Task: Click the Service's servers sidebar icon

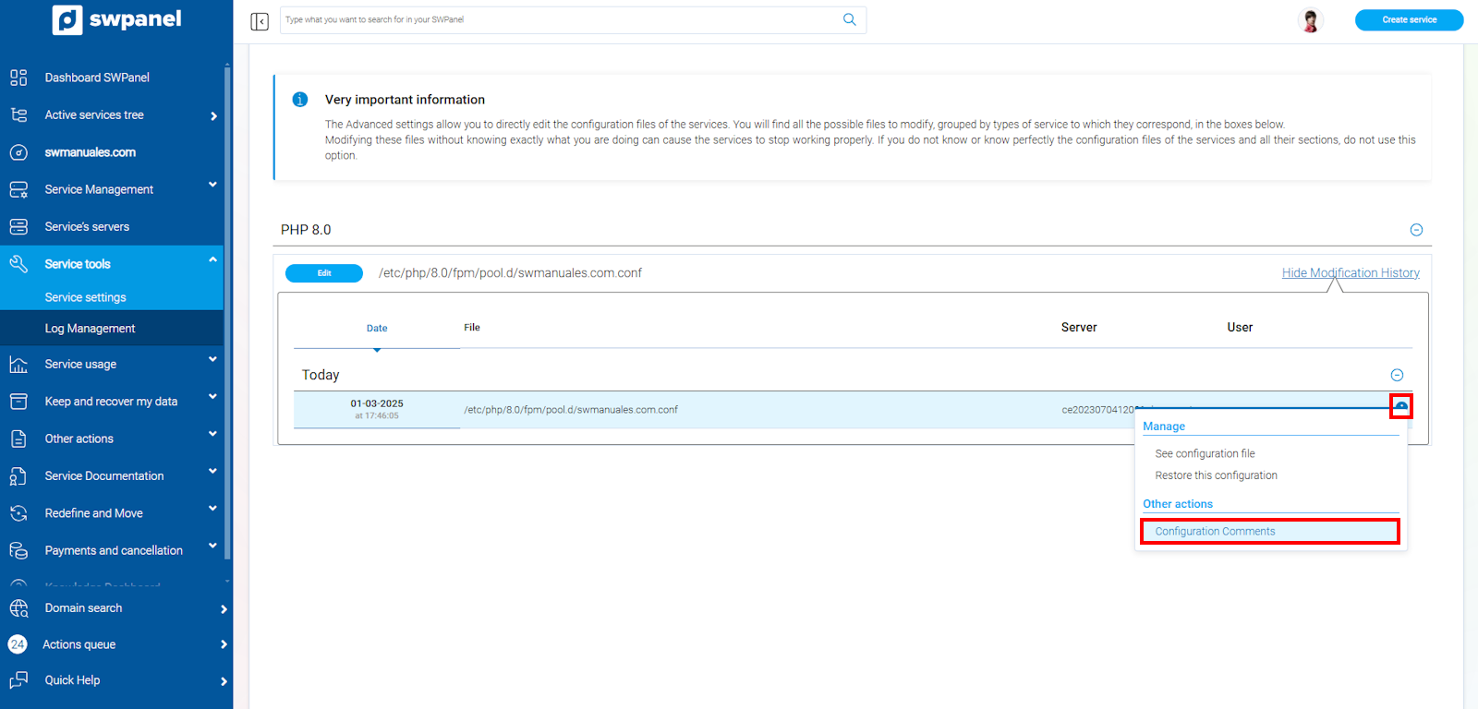Action: (18, 226)
